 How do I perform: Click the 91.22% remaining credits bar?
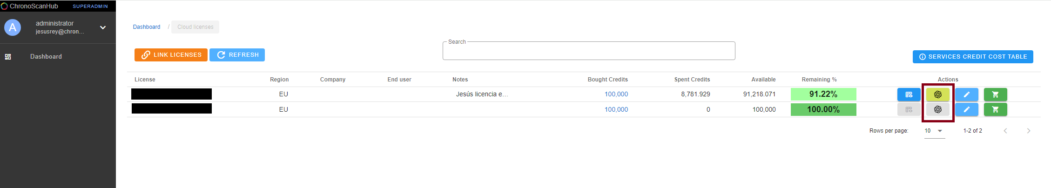[823, 94]
